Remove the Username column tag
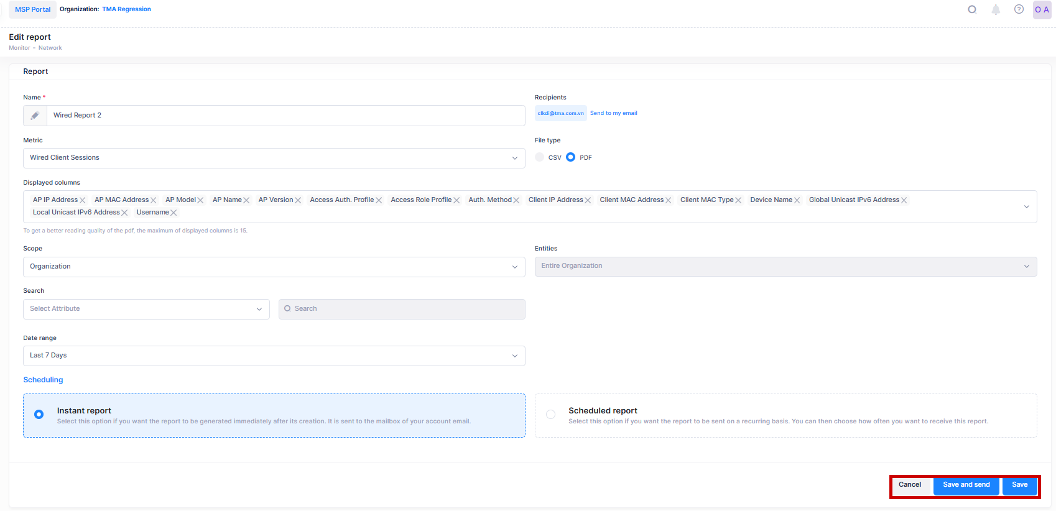This screenshot has width=1056, height=511. 174,213
